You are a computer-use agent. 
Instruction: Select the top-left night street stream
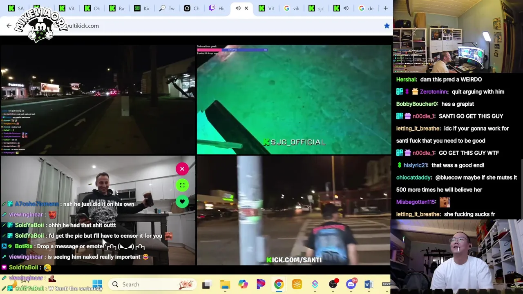(x=98, y=100)
